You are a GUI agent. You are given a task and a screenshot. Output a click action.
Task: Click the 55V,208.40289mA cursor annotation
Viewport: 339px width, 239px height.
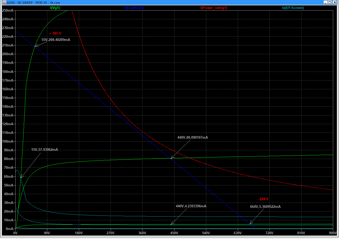pos(56,40)
